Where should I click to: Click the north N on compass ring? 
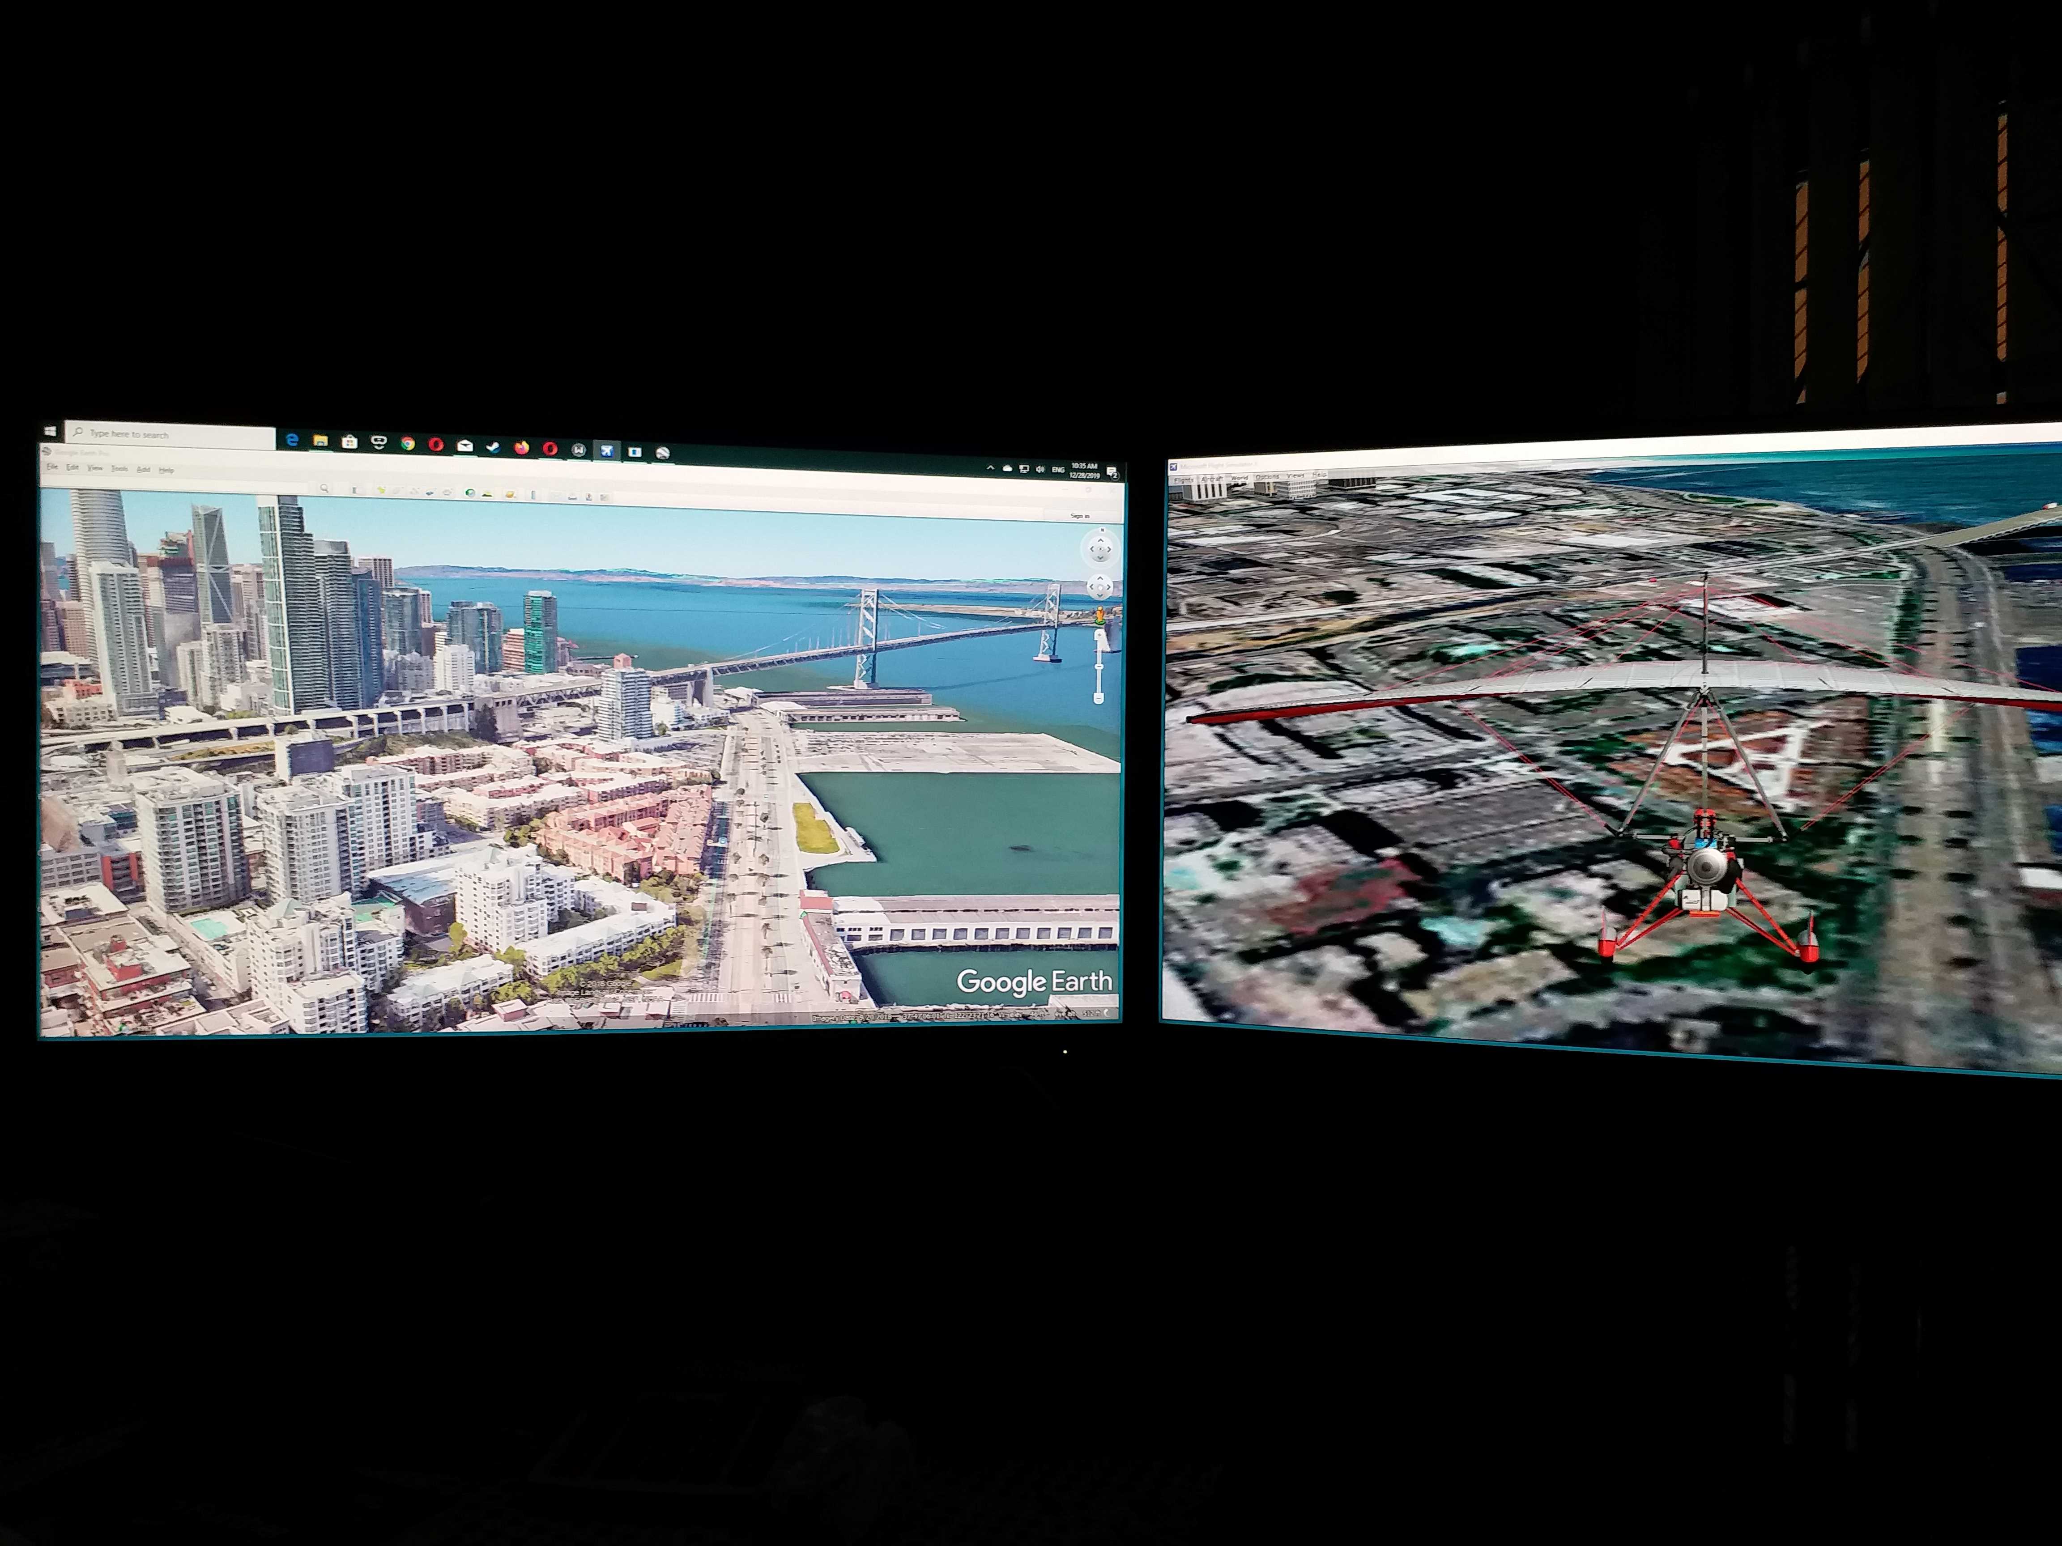point(1103,530)
